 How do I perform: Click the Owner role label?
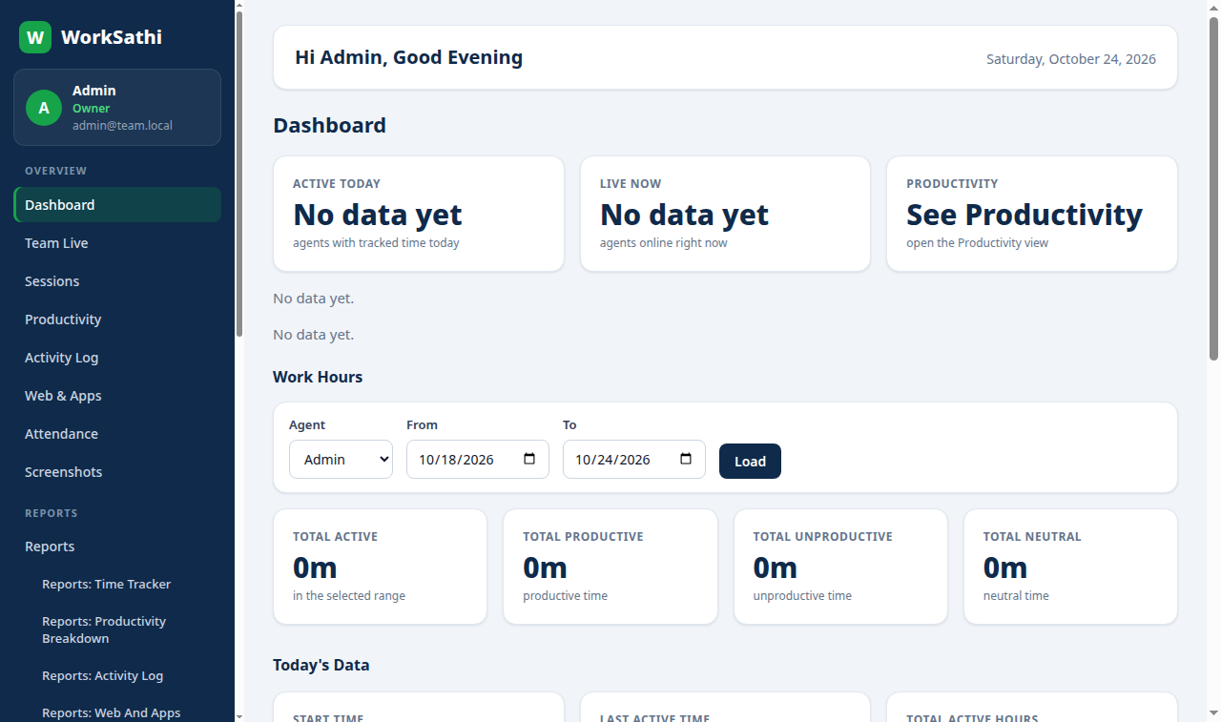pos(92,109)
